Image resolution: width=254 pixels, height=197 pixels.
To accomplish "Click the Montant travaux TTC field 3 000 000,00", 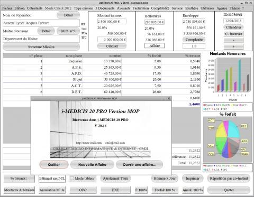I will [x=112, y=40].
